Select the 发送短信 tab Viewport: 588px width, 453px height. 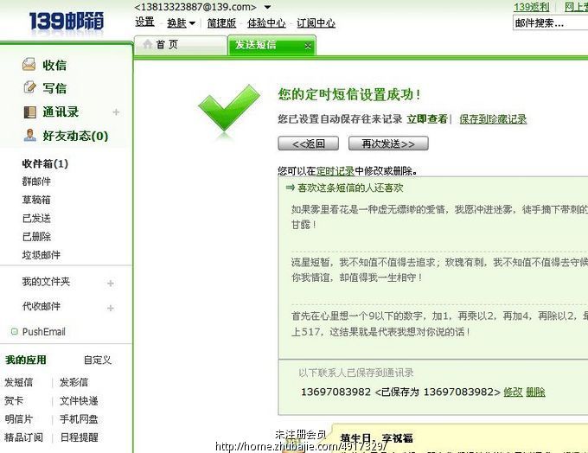[272, 45]
